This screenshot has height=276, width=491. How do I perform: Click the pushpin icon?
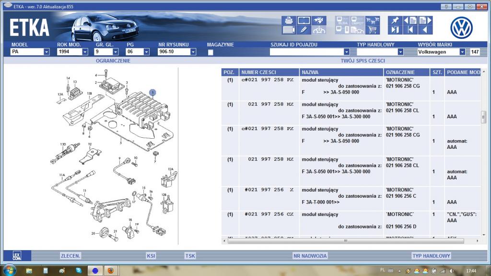click(x=395, y=21)
